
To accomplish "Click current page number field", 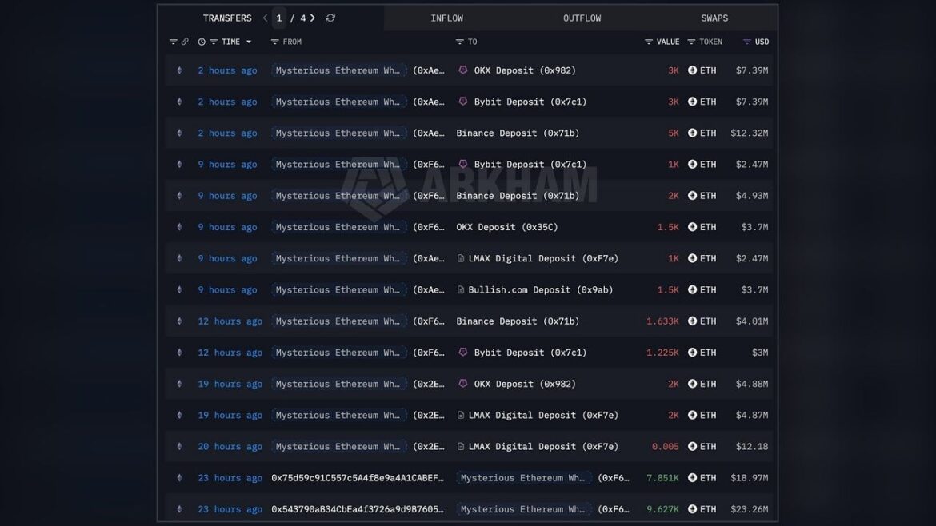I will point(278,18).
